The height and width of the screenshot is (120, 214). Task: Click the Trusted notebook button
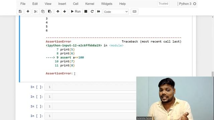(164, 4)
